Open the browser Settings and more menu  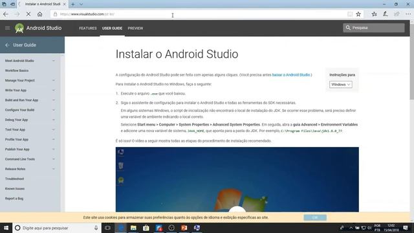point(408,14)
